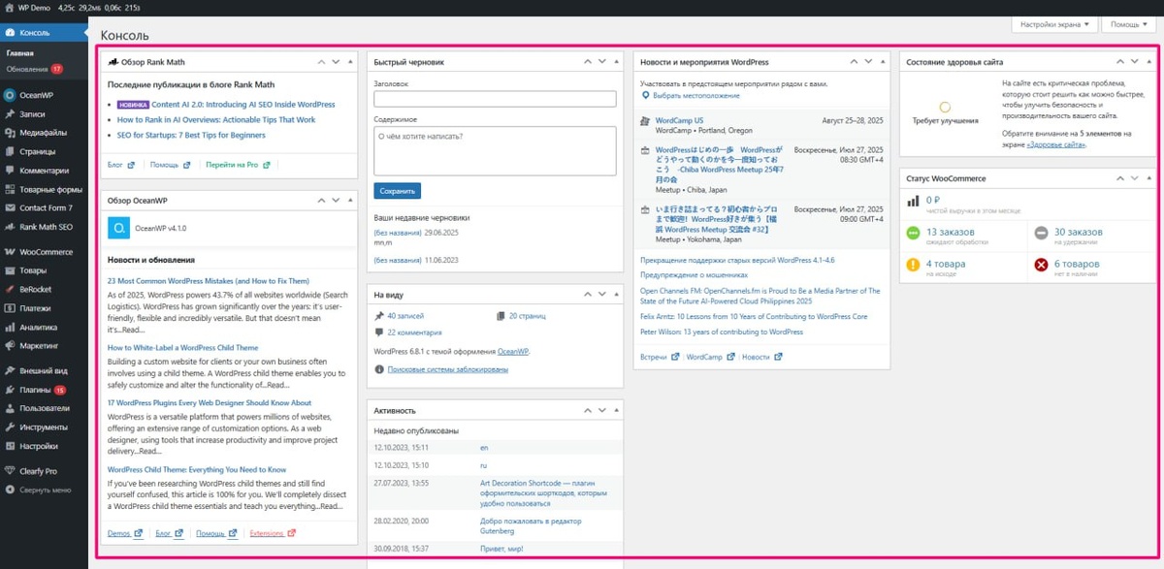Toggle the Обзор Rank Math panel triangle
Screen dimensions: 1164x569
(x=350, y=62)
